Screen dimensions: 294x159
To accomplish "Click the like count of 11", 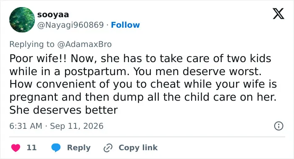I will click(31, 148).
